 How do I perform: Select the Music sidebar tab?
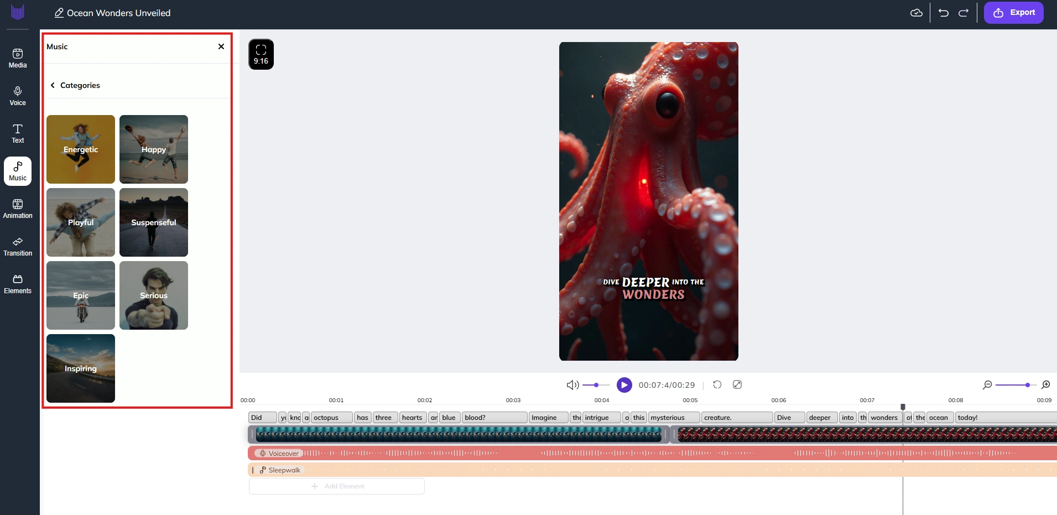(18, 171)
